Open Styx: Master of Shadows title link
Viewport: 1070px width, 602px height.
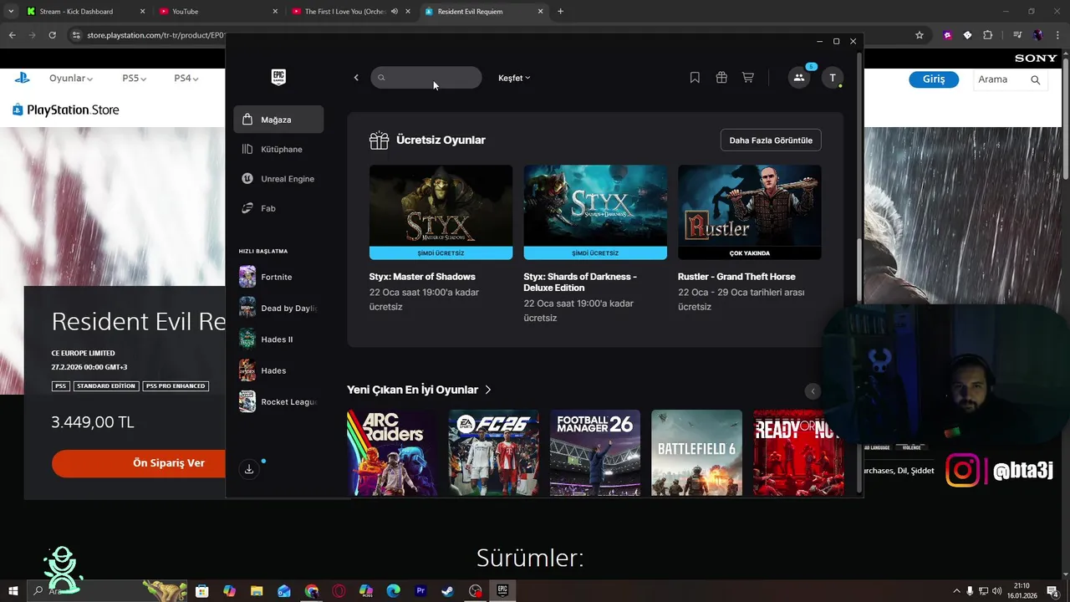(x=422, y=277)
